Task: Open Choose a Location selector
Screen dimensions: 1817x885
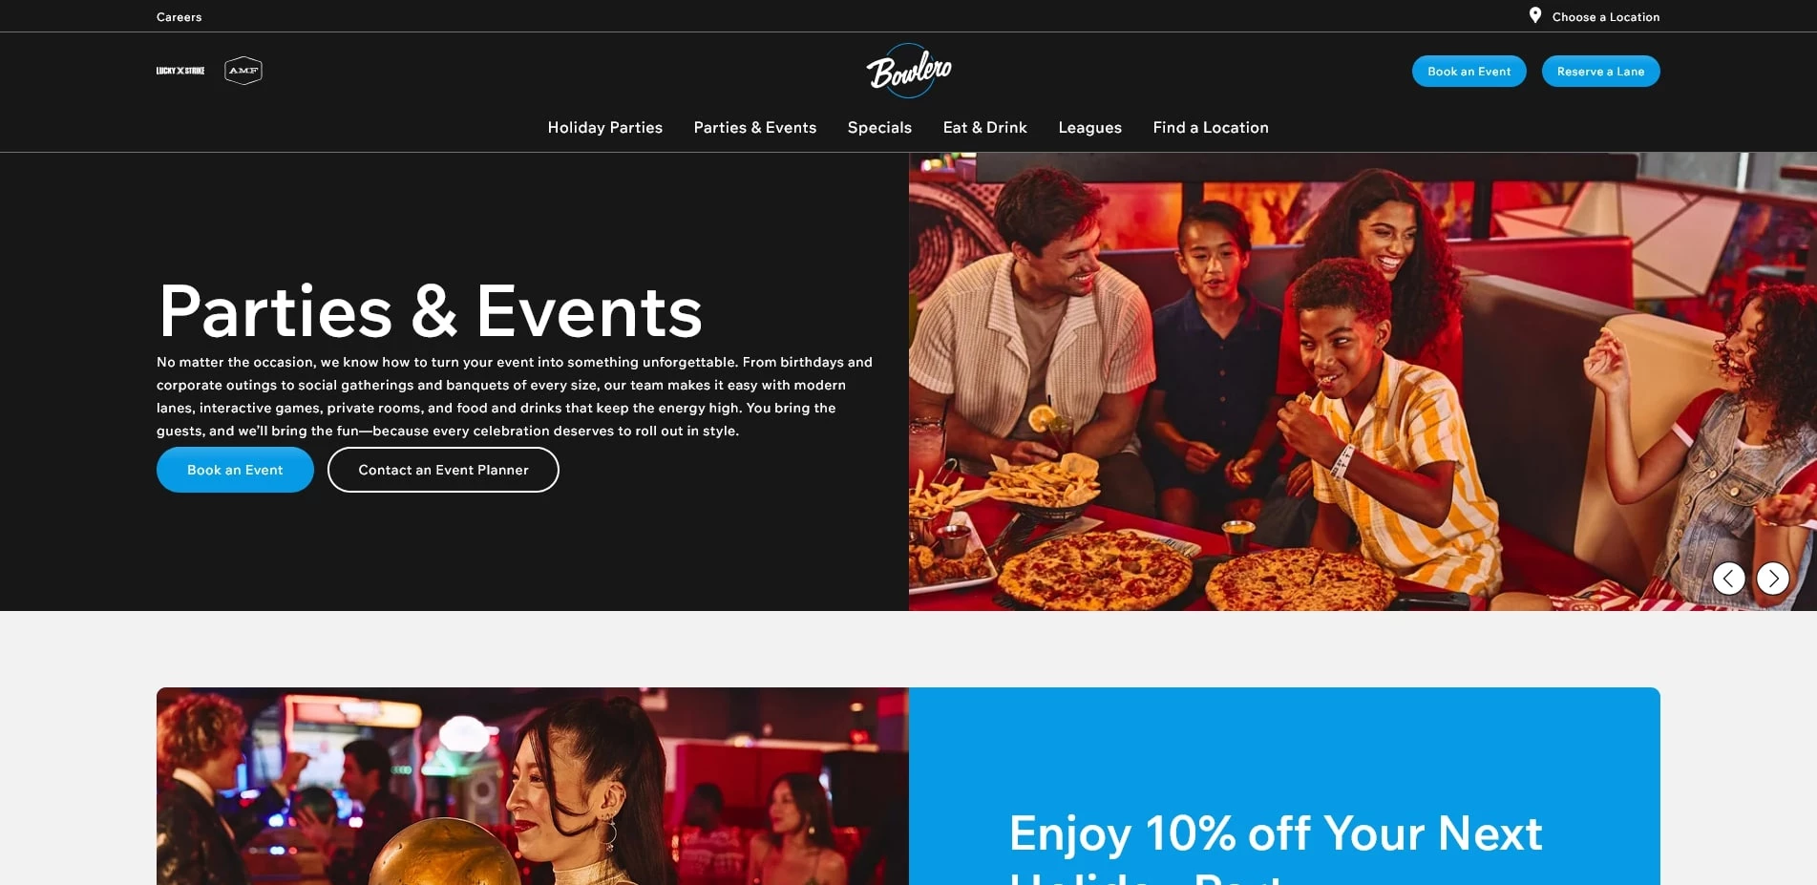Action: point(1606,17)
